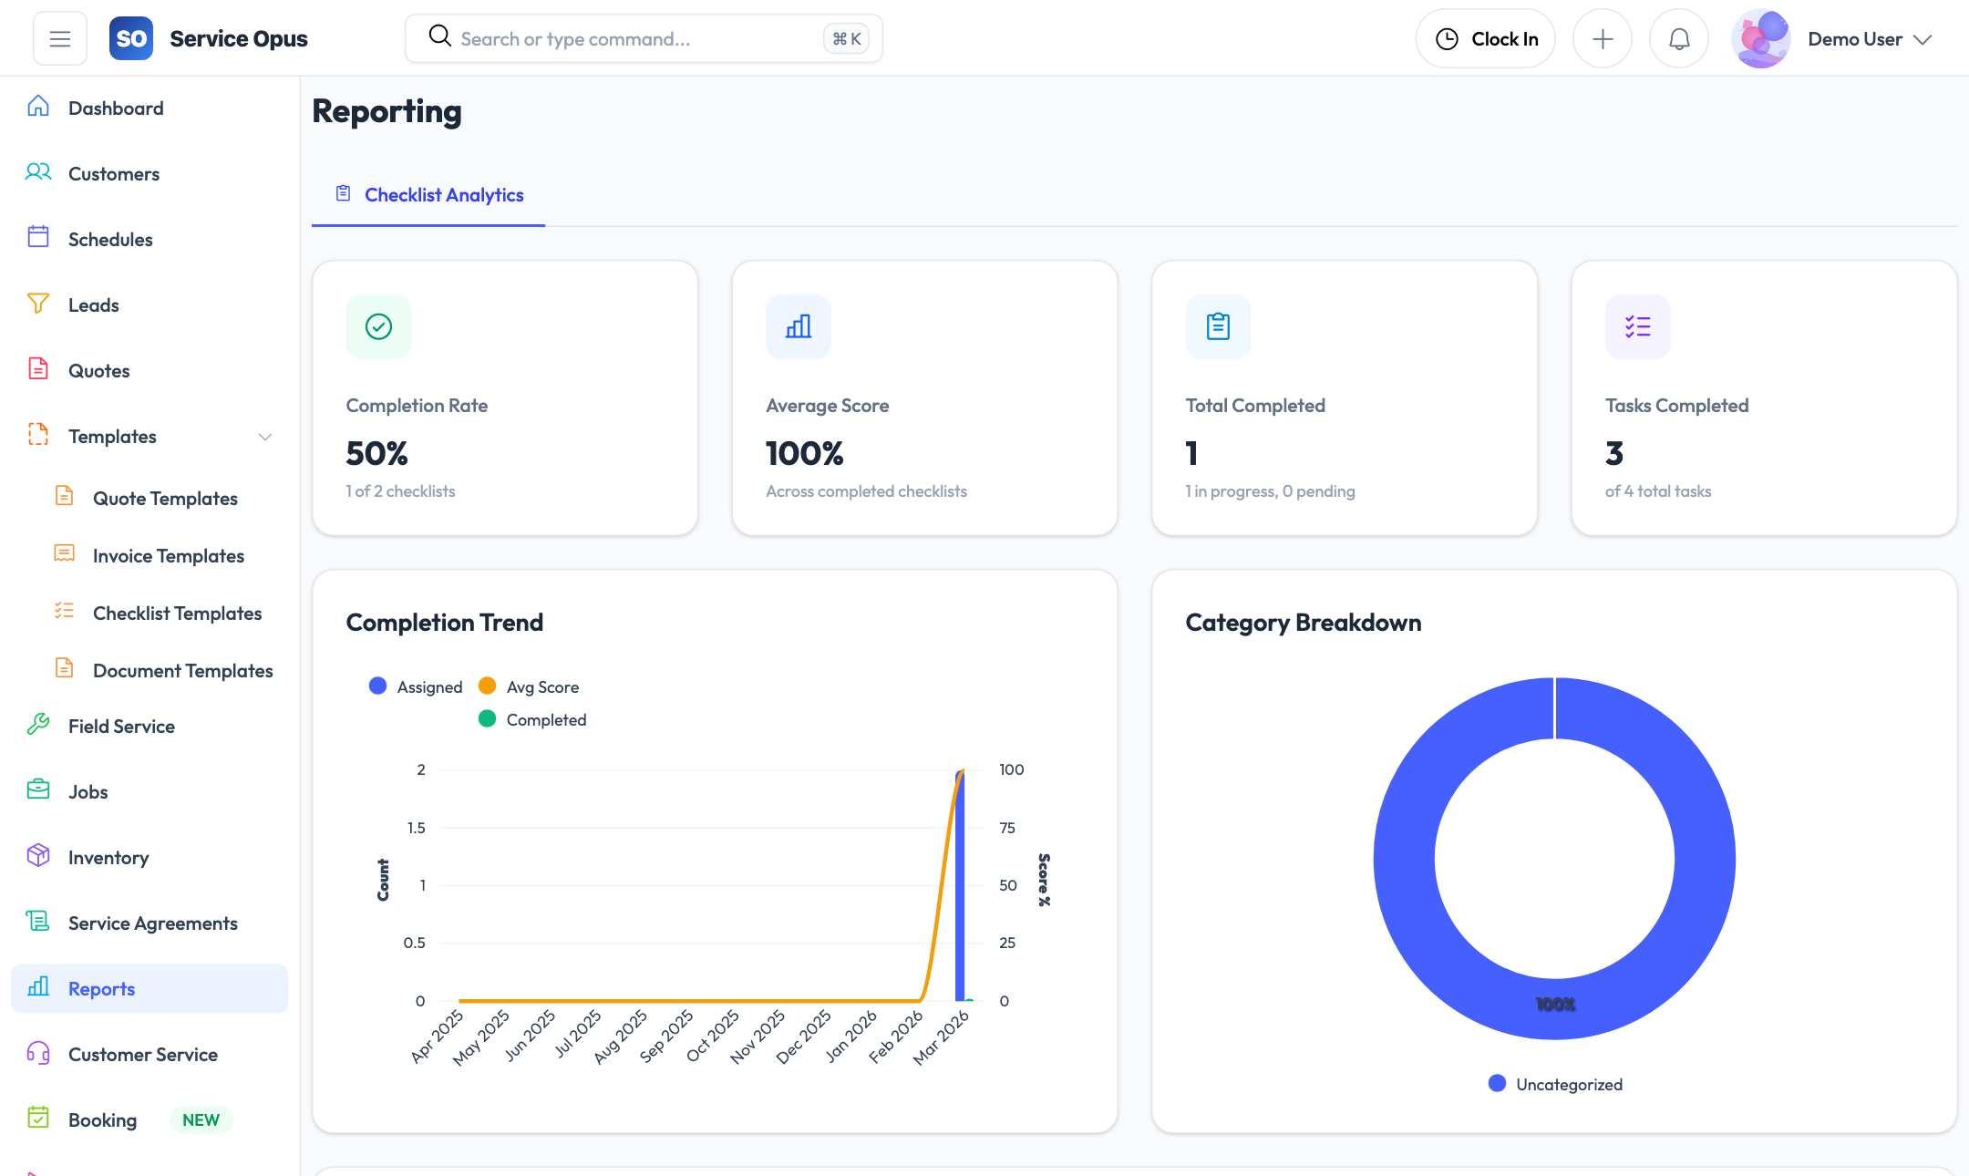Open the Quotes sidebar icon

coord(38,369)
